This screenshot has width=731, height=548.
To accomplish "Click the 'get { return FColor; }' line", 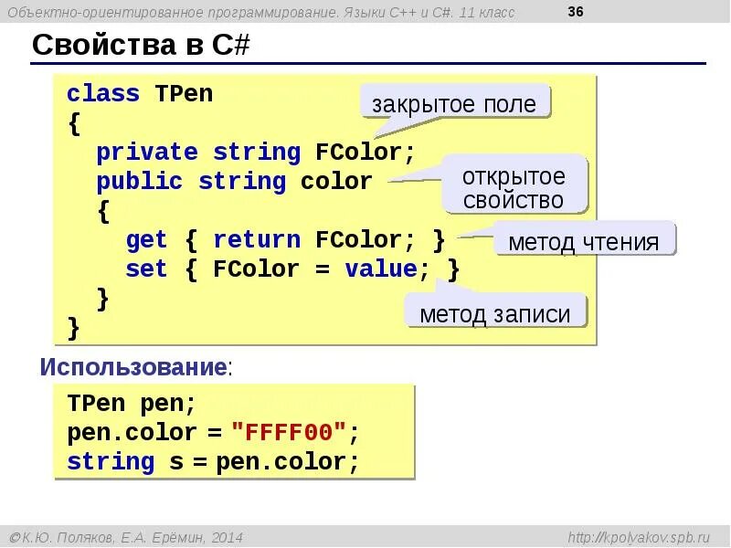I will [x=285, y=240].
